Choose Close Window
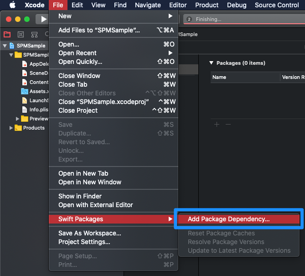 point(114,76)
